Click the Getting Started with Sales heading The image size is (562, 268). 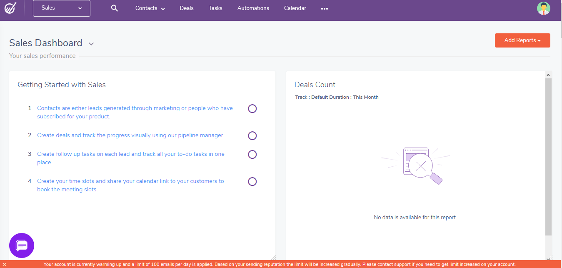62,85
